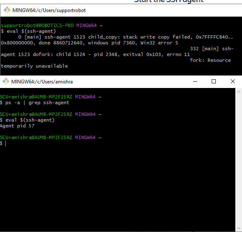Minimize the amishra MINGW64 window
Screen dimensions: 242x232
(195, 81)
